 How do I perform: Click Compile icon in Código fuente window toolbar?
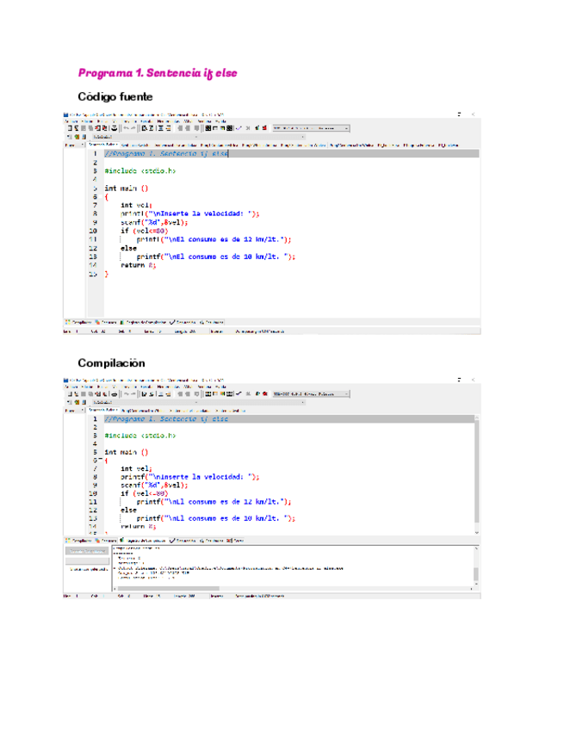(209, 127)
